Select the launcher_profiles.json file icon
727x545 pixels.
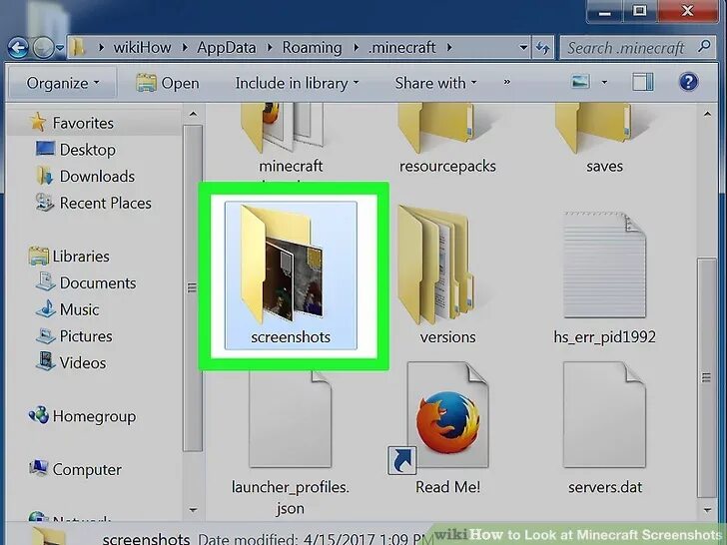[291, 417]
